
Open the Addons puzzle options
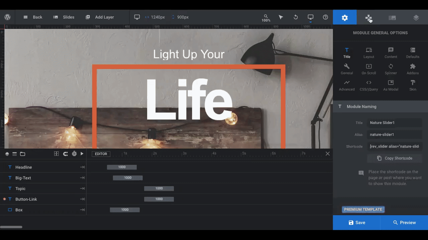(413, 69)
